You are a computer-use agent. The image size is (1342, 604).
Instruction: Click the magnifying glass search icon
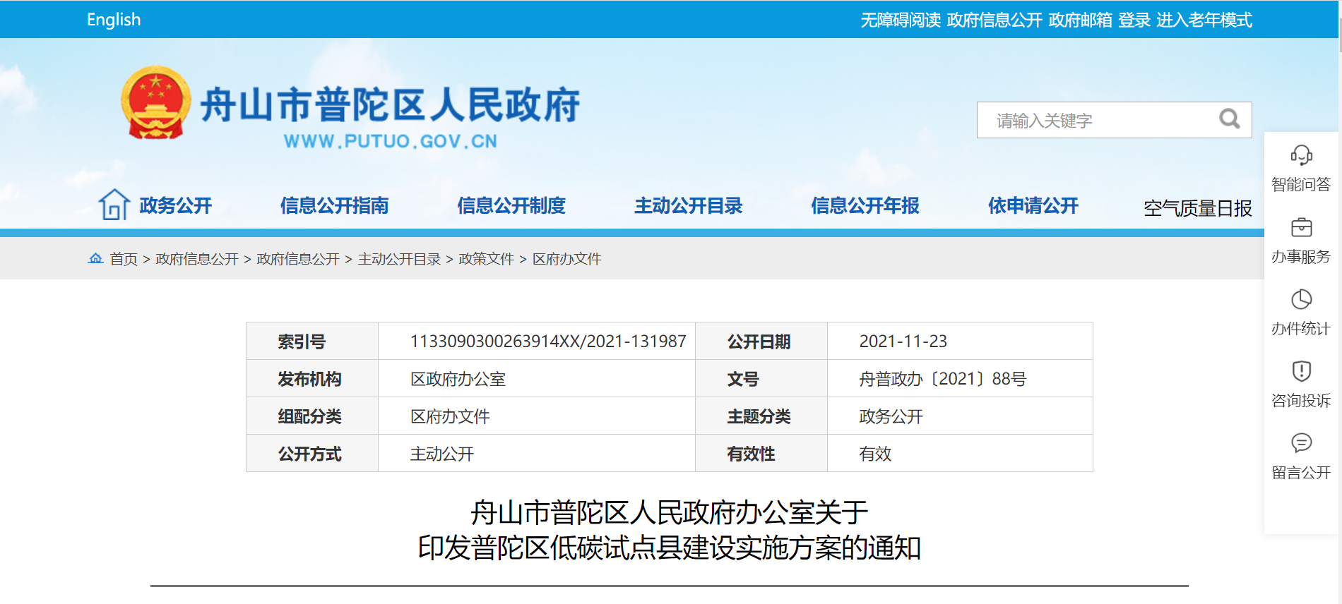tap(1229, 119)
